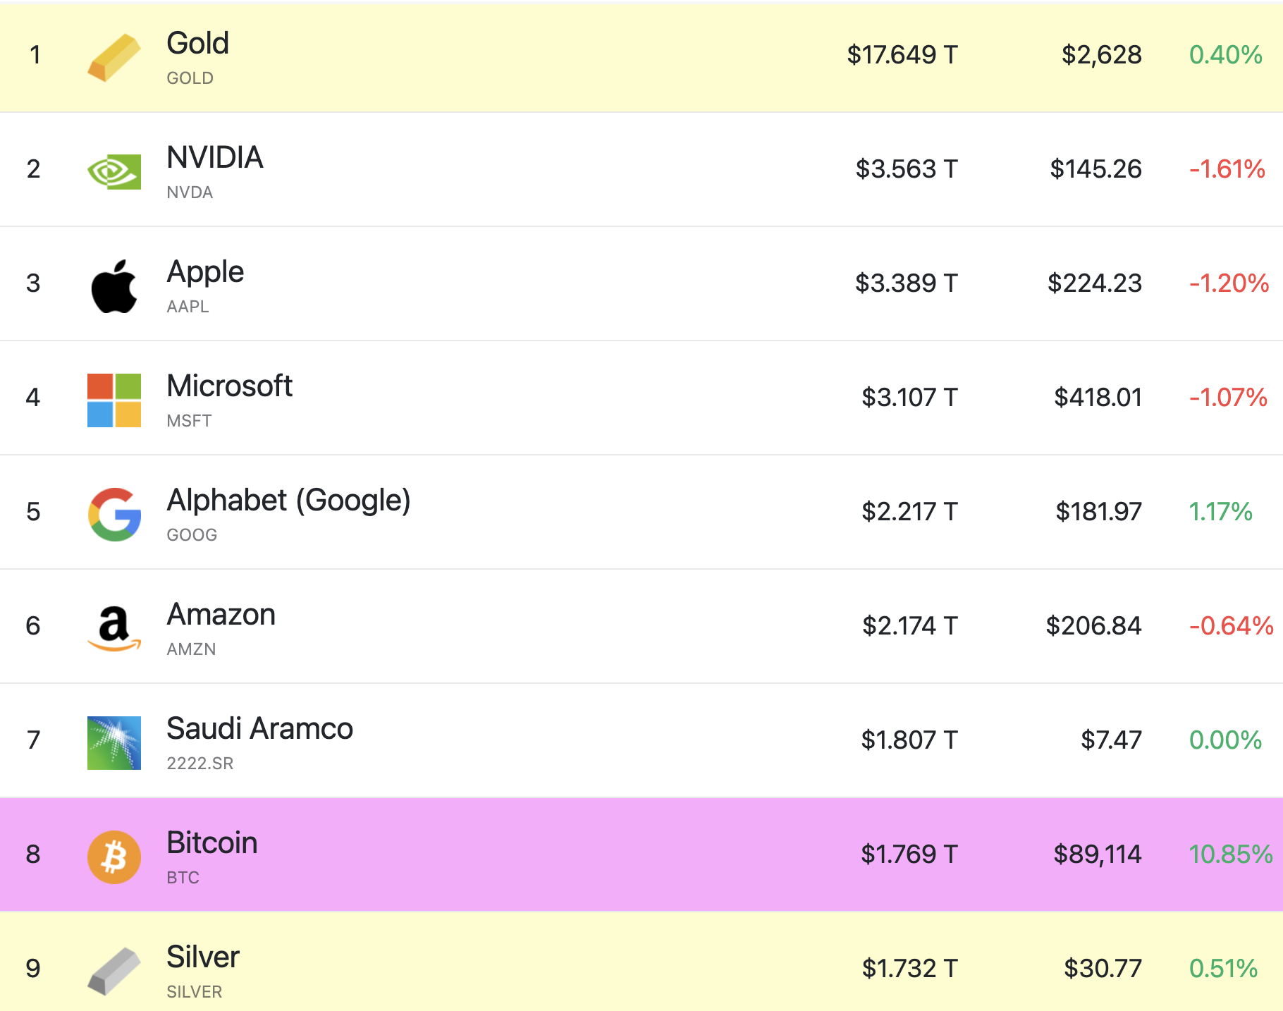Screen dimensions: 1283x1011
Task: Click the Microsoft four-square logo
Action: click(113, 400)
